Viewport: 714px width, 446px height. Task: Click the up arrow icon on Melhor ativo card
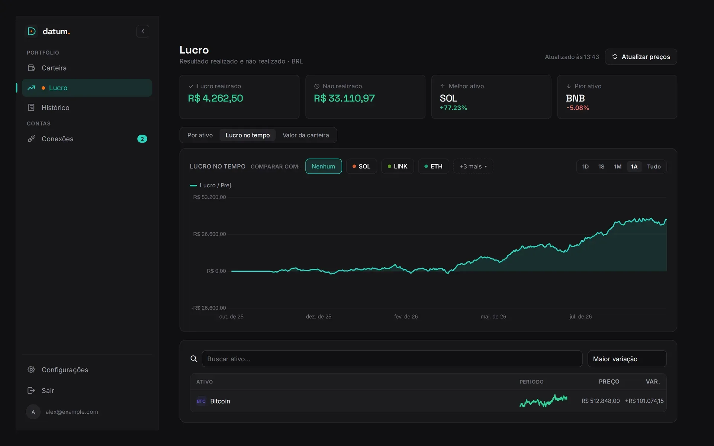pyautogui.click(x=443, y=86)
